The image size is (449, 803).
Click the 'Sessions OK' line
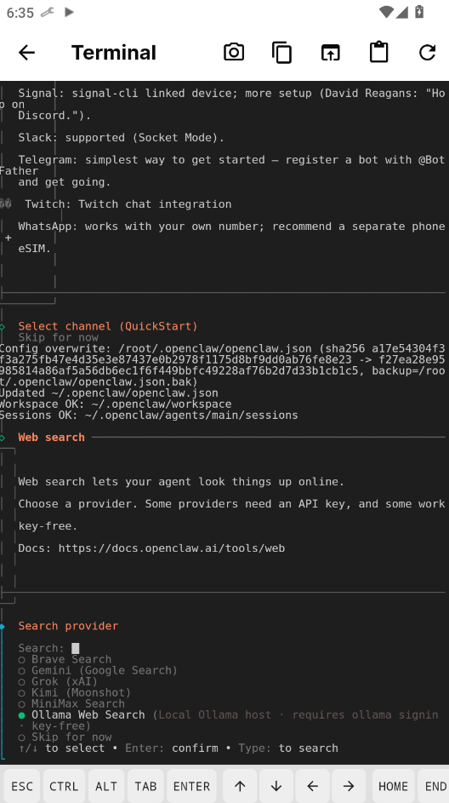coord(149,415)
